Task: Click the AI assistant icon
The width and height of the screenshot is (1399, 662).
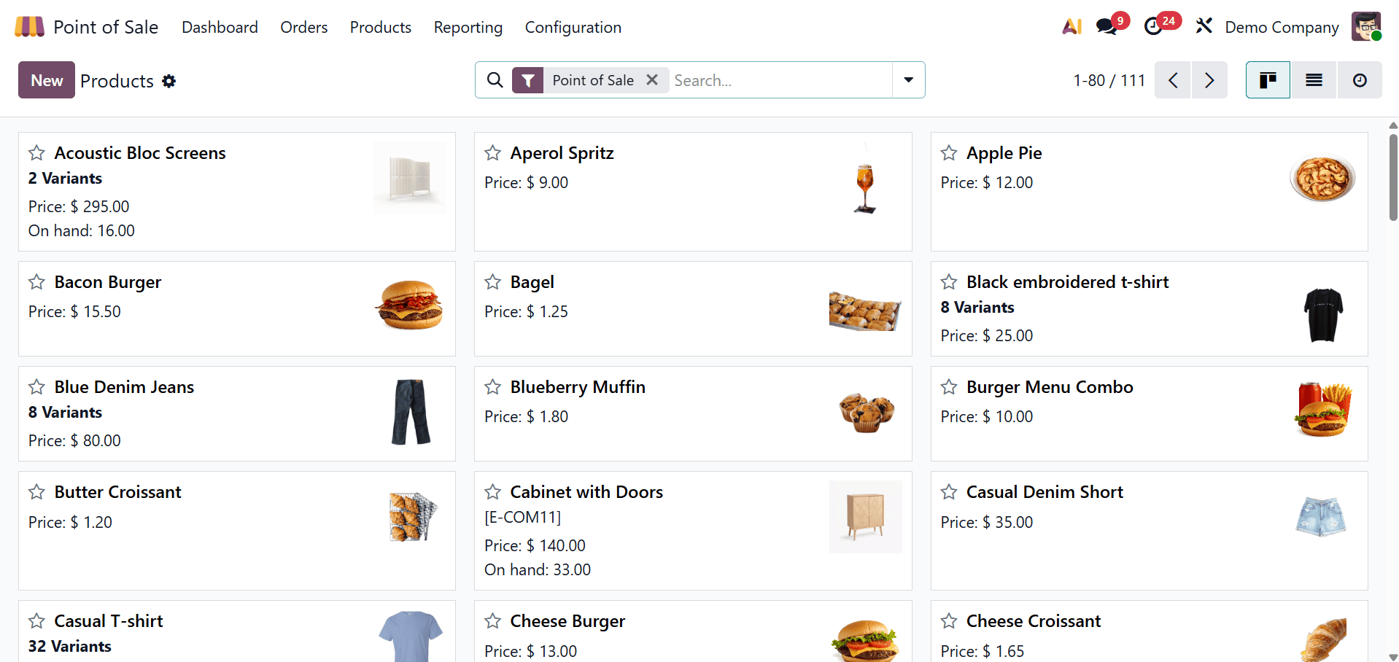Action: pyautogui.click(x=1071, y=26)
